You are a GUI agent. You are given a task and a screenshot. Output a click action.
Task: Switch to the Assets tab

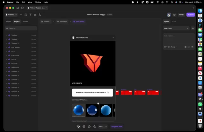click(x=25, y=22)
